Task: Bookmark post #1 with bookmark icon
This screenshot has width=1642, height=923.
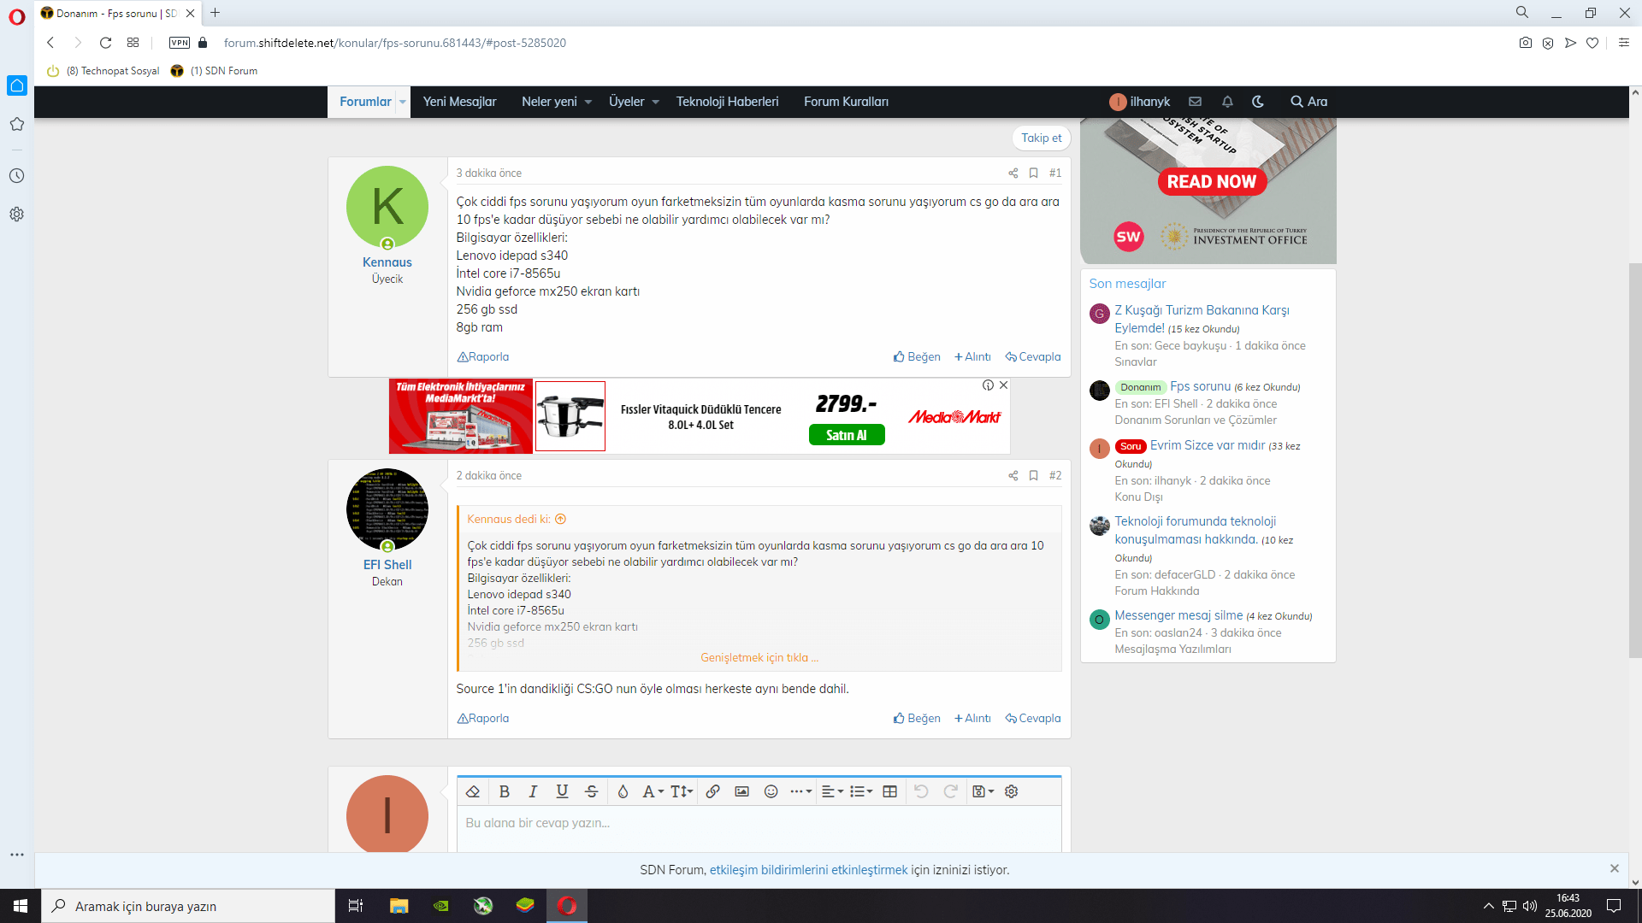Action: point(1033,173)
